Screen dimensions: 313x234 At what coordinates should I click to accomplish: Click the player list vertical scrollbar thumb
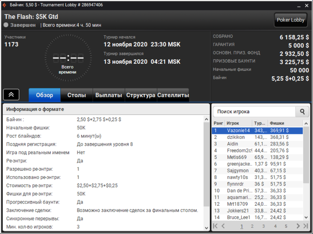[306, 155]
